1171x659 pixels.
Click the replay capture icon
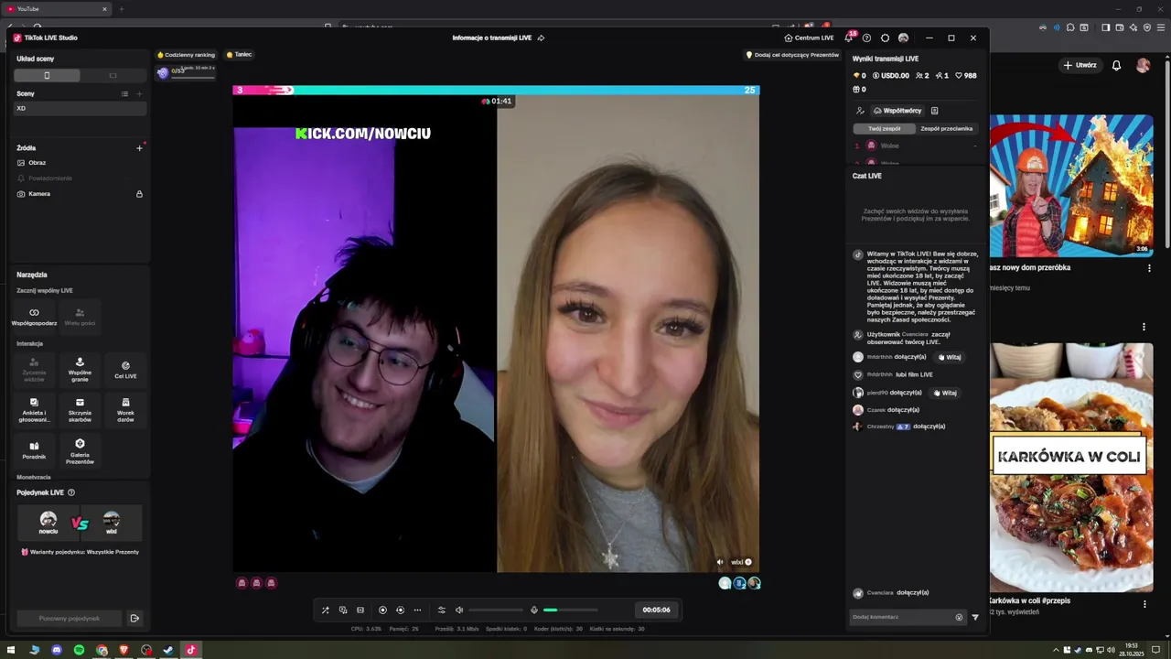(400, 610)
